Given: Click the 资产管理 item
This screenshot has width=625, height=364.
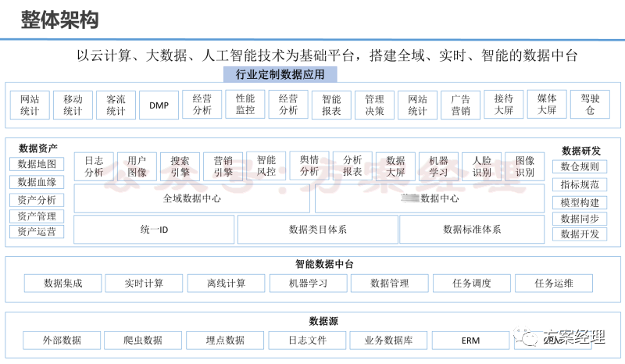Looking at the screenshot, I should (x=37, y=216).
